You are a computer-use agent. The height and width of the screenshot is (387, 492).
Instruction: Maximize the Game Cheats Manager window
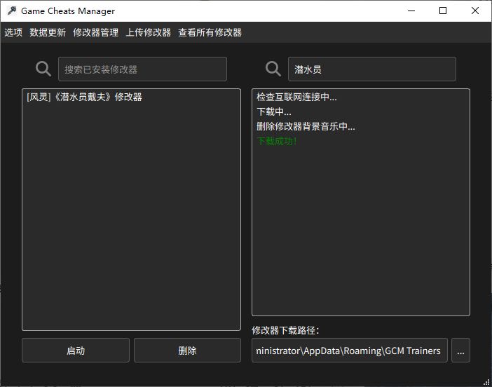pos(443,11)
